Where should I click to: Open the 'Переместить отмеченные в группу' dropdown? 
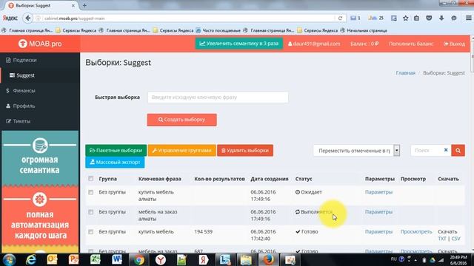point(357,151)
